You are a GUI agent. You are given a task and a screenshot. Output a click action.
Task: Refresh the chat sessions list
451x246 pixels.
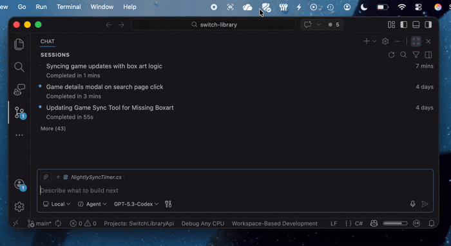click(391, 55)
